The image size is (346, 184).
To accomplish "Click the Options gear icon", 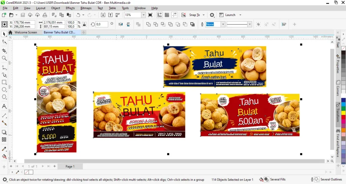I will (x=212, y=15).
